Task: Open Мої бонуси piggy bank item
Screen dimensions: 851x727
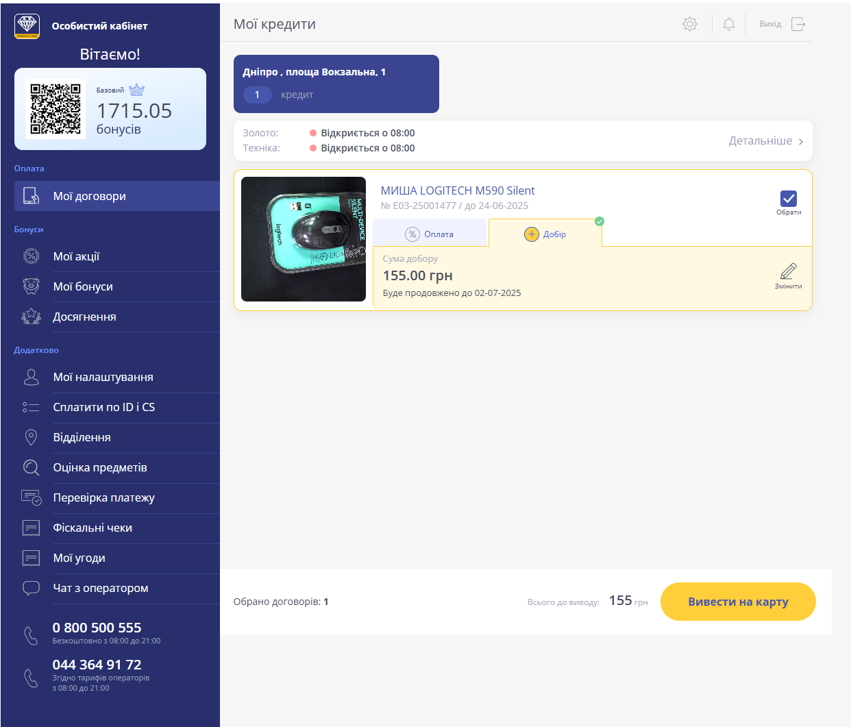Action: [x=83, y=286]
